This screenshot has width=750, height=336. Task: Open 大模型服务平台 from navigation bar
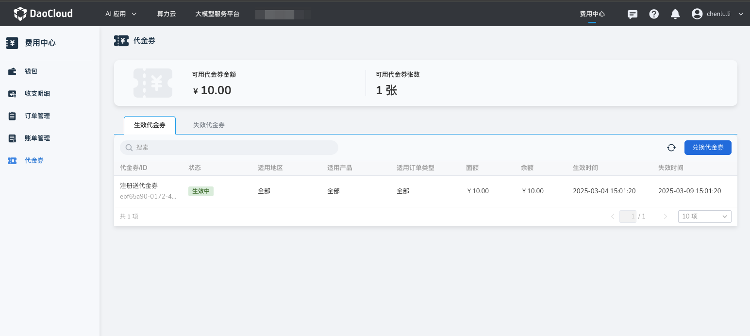[x=217, y=14]
